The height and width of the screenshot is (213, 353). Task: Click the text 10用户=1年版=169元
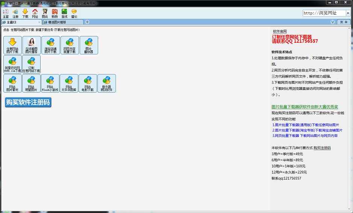288,166
